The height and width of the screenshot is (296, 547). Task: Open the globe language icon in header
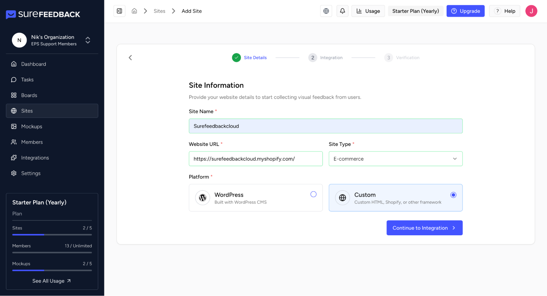326,11
